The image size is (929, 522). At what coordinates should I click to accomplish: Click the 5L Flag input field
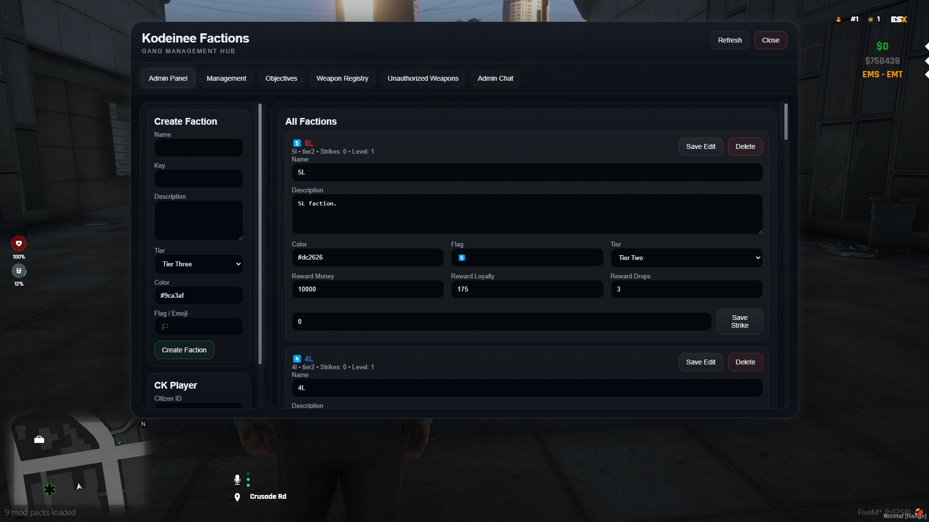pos(527,258)
